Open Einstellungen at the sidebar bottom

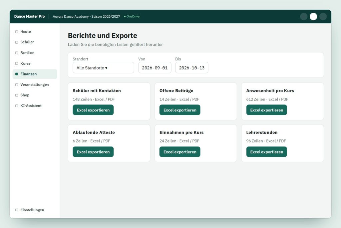(x=35, y=210)
